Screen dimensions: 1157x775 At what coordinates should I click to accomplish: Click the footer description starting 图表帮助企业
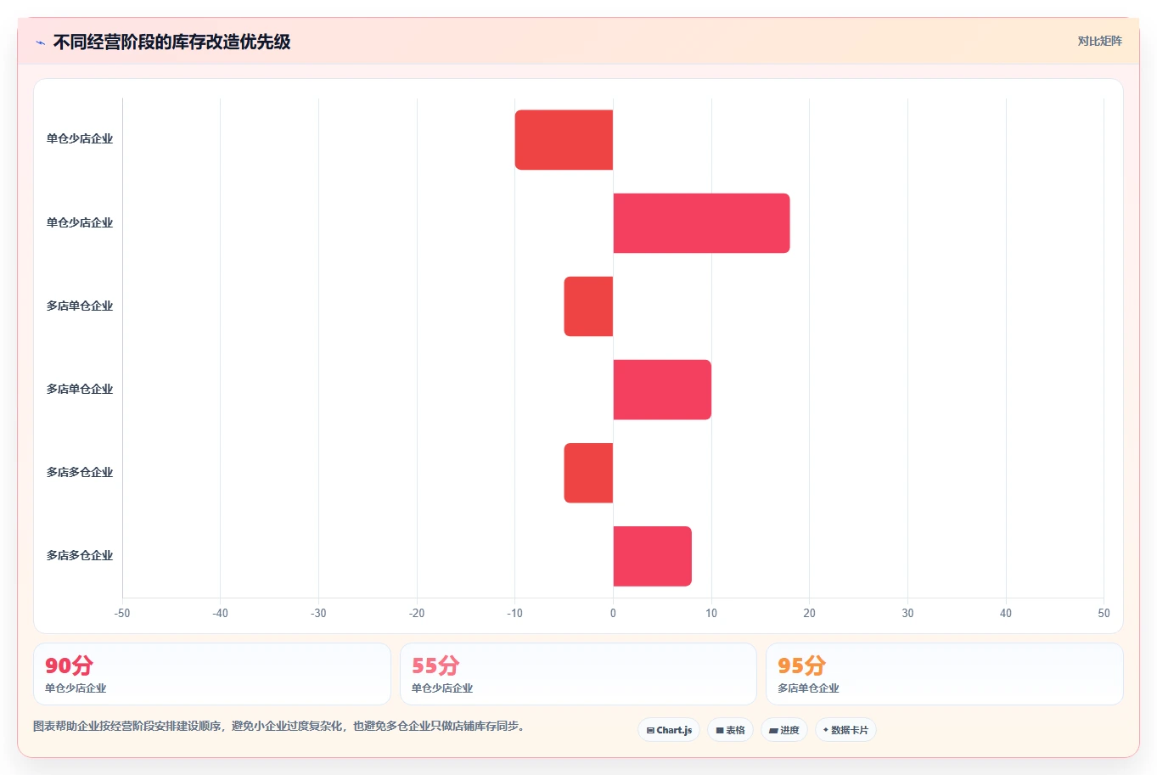click(x=280, y=727)
